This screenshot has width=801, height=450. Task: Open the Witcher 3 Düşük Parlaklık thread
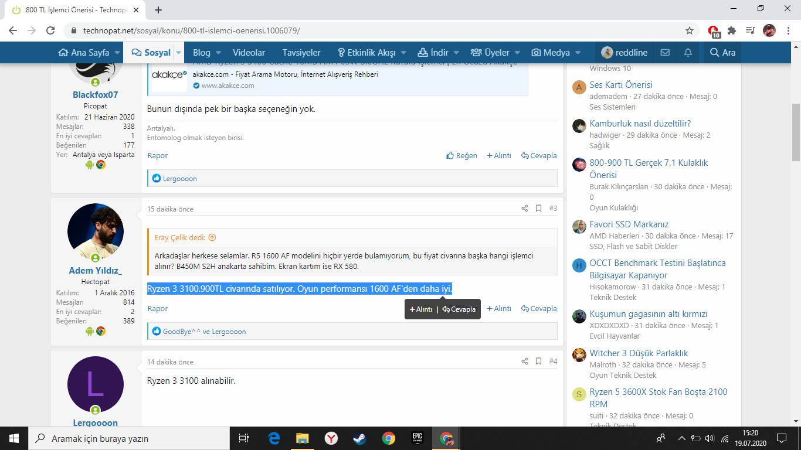pos(639,353)
